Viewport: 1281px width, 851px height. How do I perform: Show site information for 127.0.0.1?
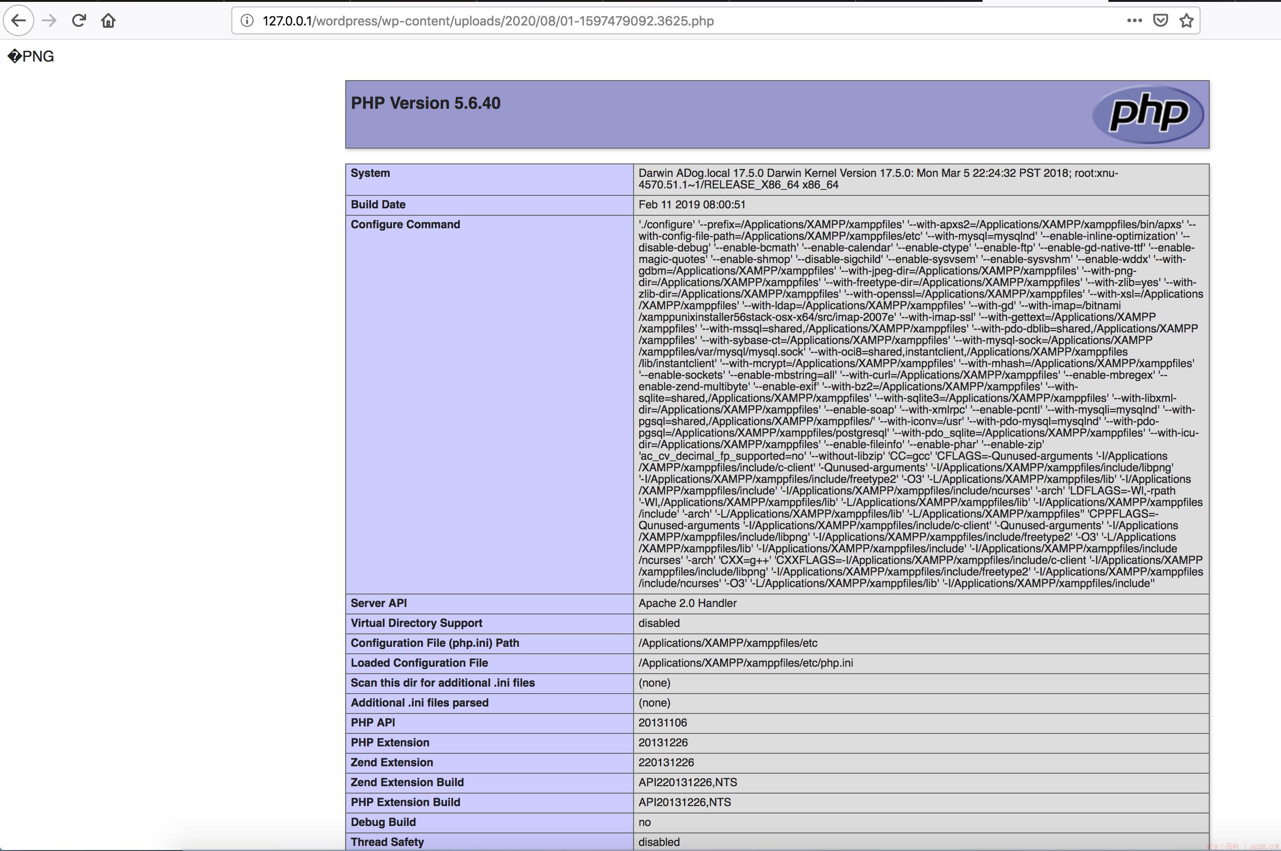pyautogui.click(x=247, y=21)
